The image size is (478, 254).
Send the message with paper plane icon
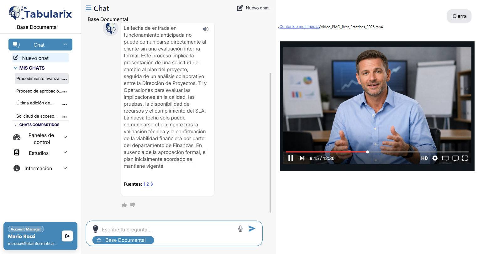tap(252, 229)
